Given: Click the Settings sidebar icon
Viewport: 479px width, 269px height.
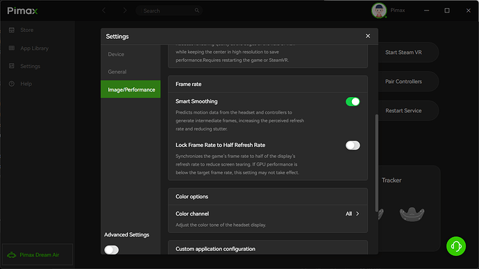Looking at the screenshot, I should [12, 66].
